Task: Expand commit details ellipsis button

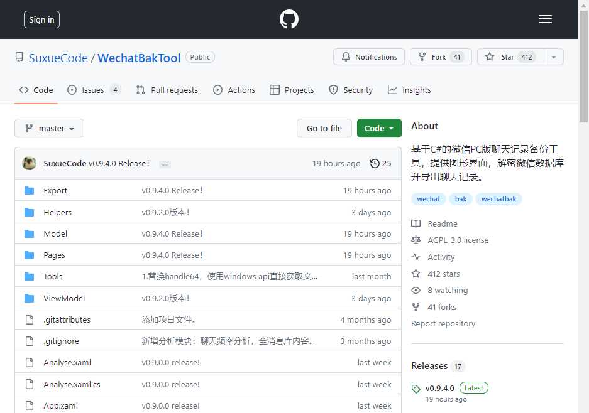Action: click(x=165, y=164)
